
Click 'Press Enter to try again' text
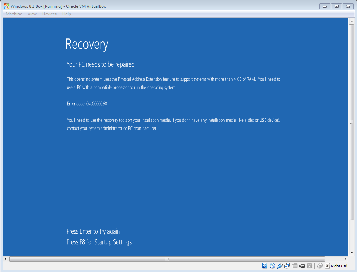pyautogui.click(x=93, y=231)
